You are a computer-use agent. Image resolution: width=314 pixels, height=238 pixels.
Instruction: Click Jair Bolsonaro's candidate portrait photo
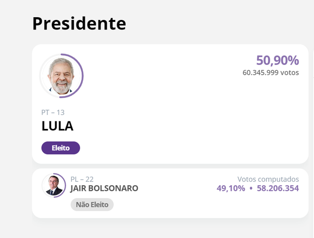tap(54, 185)
